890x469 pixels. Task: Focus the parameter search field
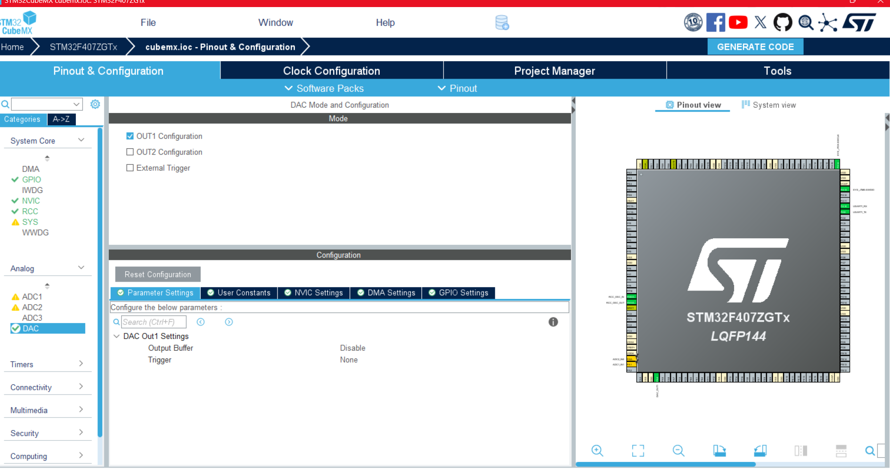click(154, 322)
